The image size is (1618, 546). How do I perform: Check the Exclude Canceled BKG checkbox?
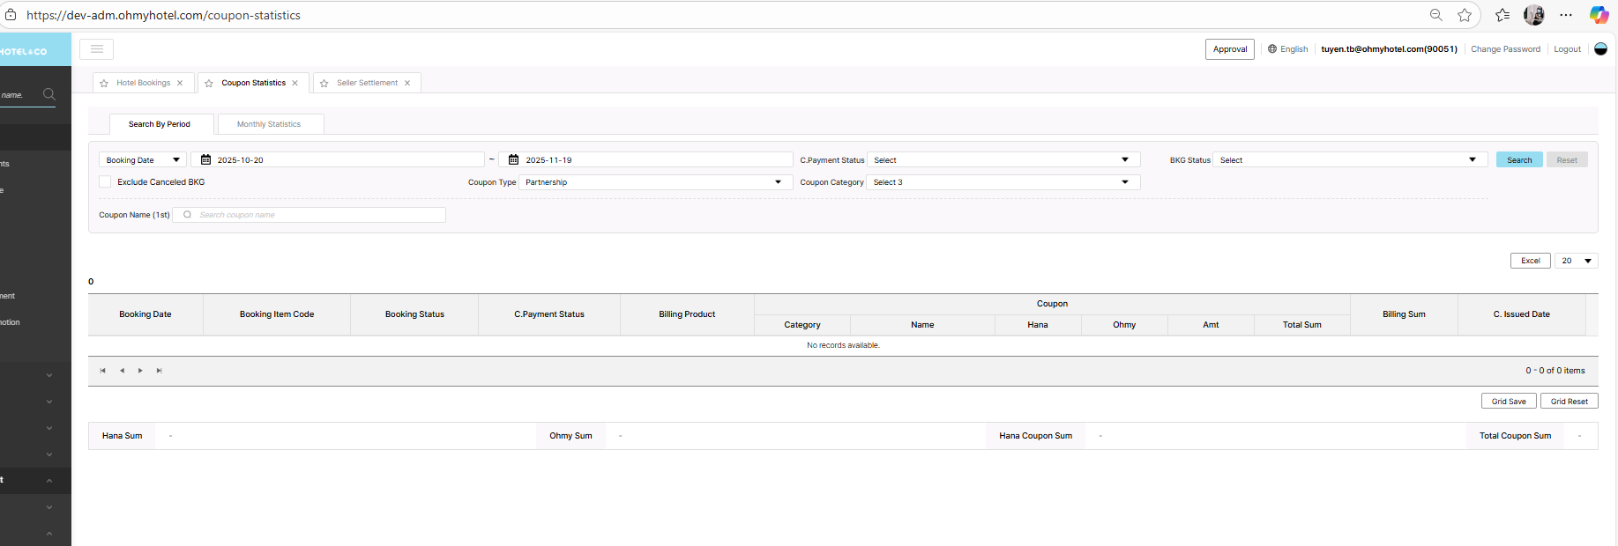click(106, 182)
